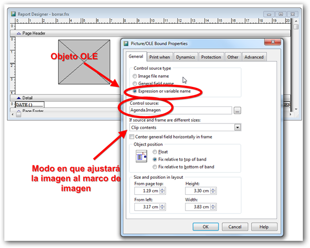The height and width of the screenshot is (248, 310).
Task: Click the object position illustration icon
Action: pos(142,156)
